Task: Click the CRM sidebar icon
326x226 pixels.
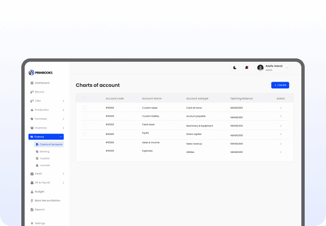Action: 32,101
